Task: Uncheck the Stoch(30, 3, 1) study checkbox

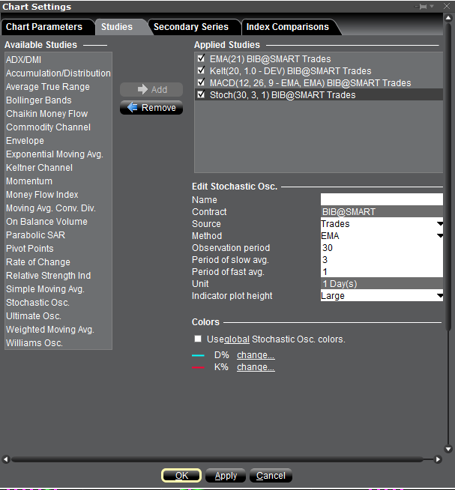Action: point(201,94)
